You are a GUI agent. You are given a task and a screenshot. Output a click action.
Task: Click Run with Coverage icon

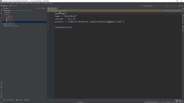[161, 6]
